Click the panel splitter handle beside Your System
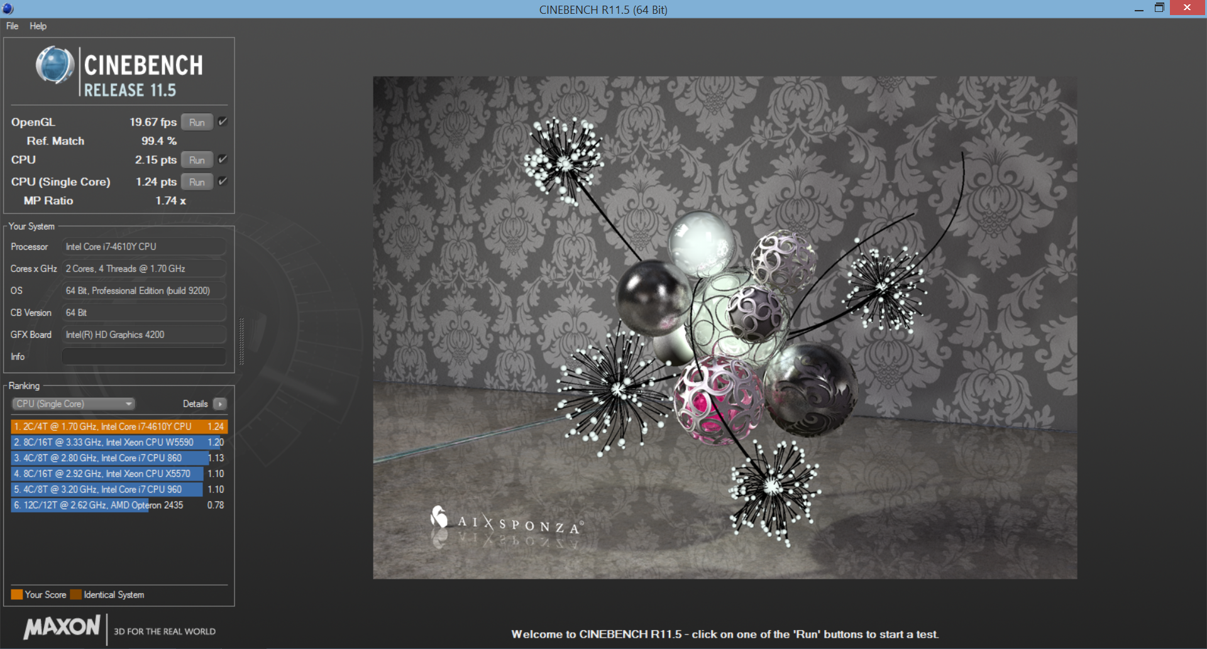 pos(241,341)
